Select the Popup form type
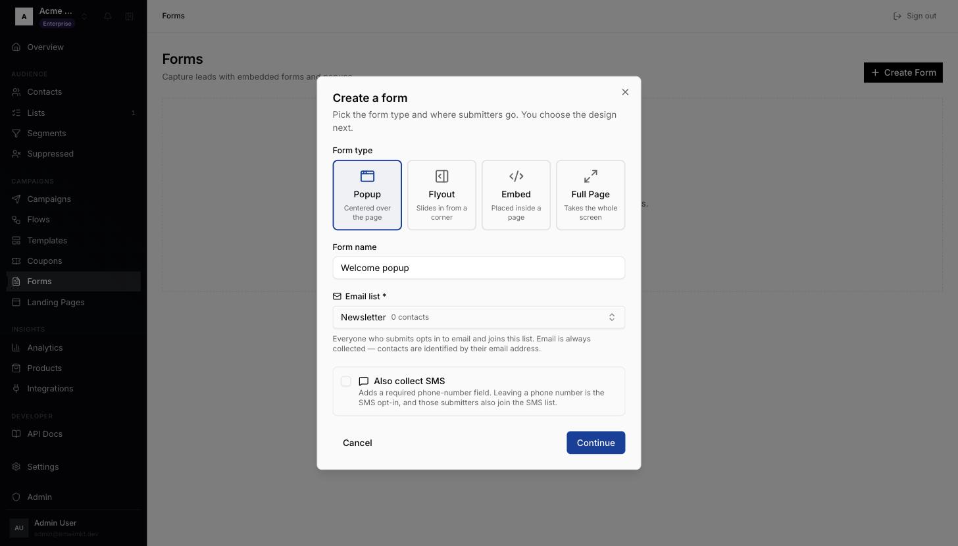Image resolution: width=958 pixels, height=546 pixels. 367,195
